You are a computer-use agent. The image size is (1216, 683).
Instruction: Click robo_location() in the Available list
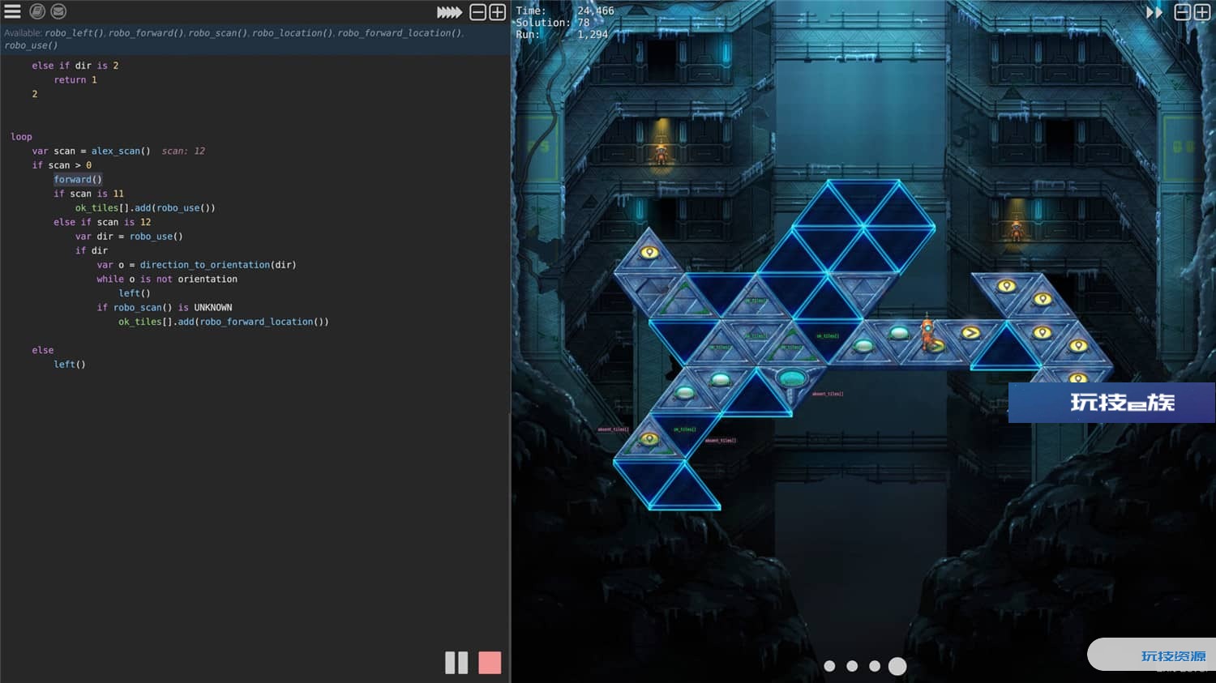[x=292, y=33]
